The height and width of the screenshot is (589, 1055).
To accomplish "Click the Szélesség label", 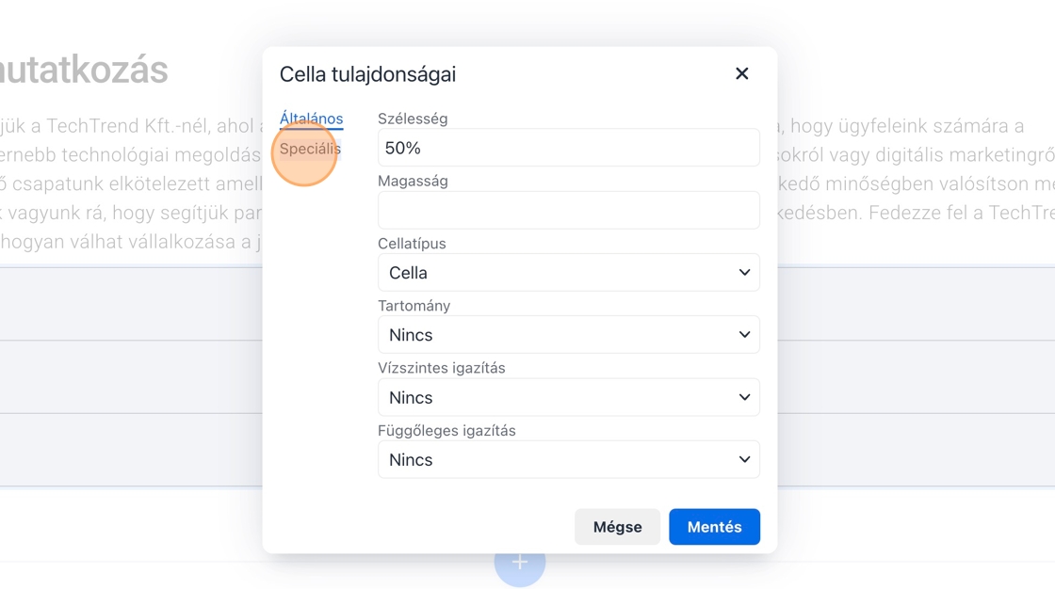I will 413,119.
